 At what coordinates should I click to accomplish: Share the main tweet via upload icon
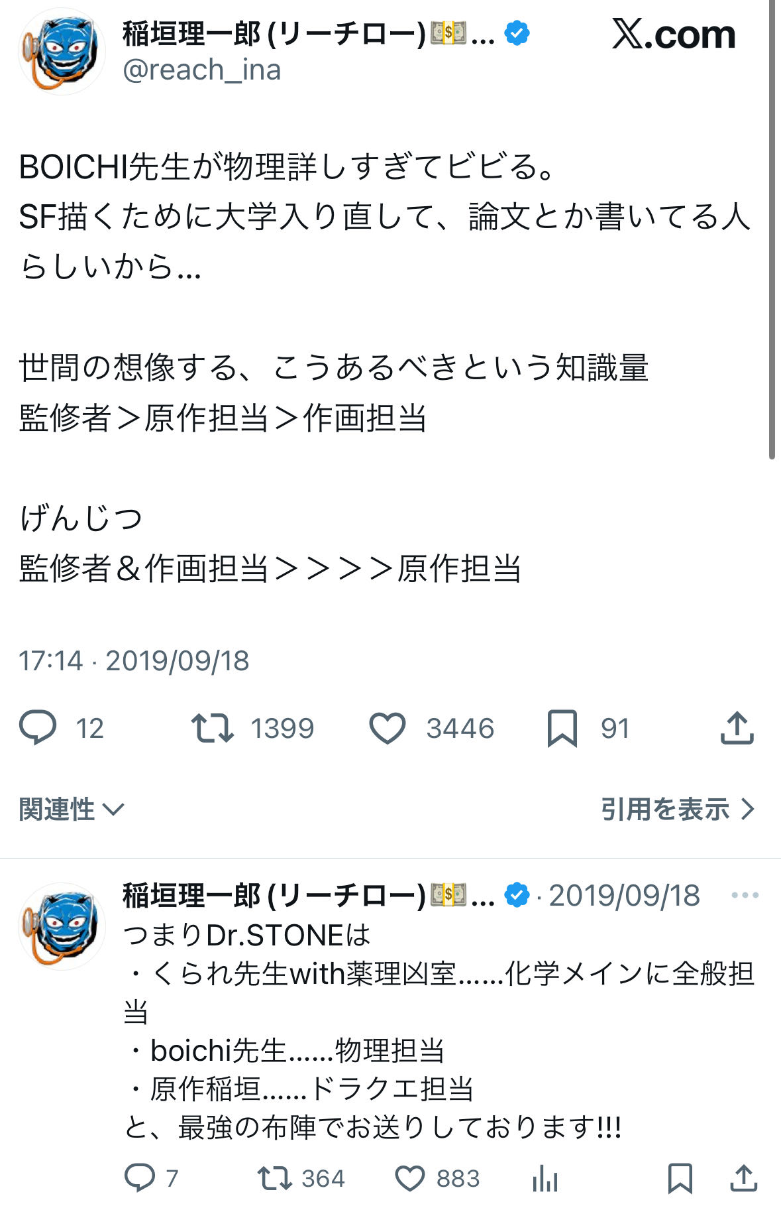point(737,727)
